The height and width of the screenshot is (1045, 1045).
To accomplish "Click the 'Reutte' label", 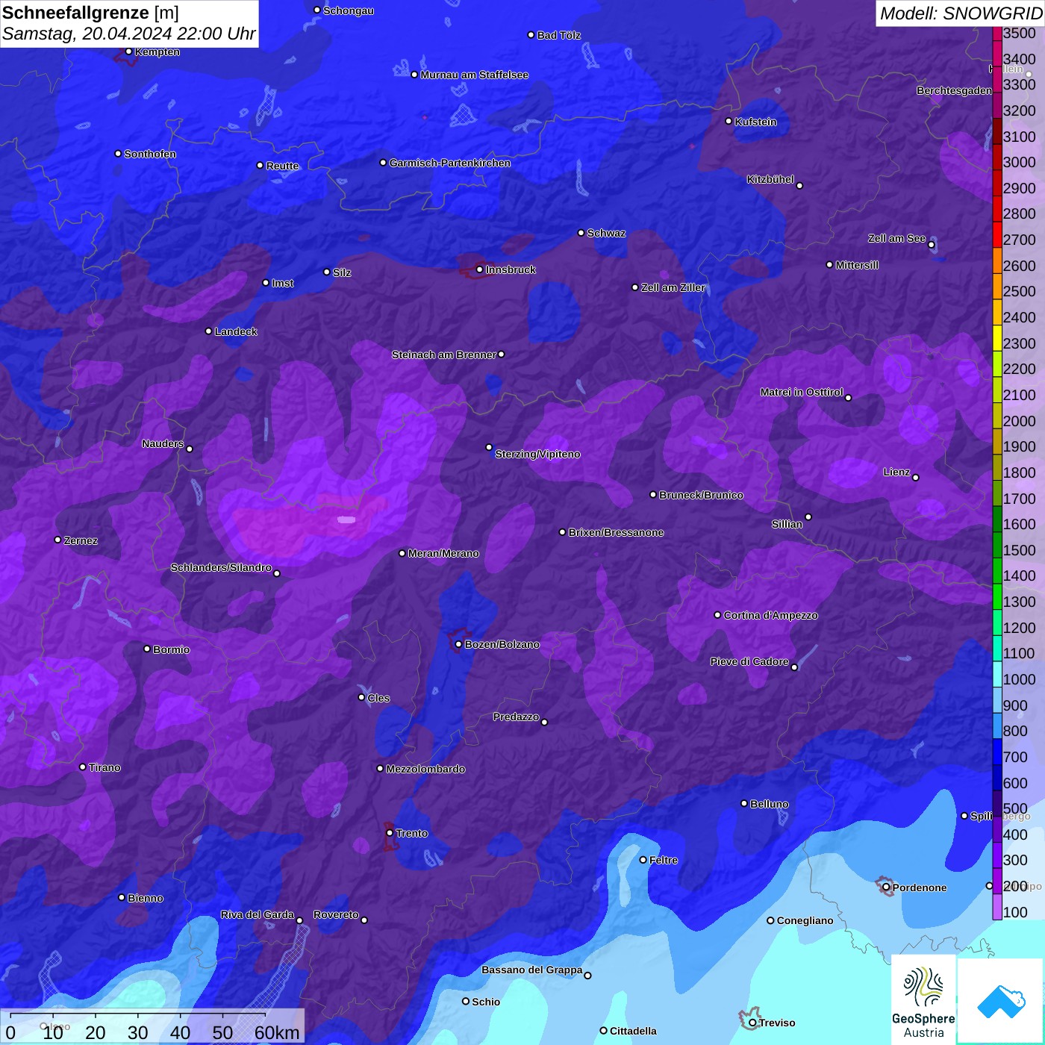I will tap(282, 166).
